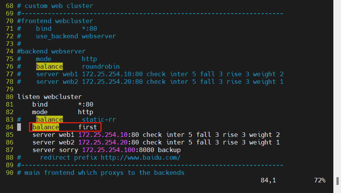
Task: Click the word 'backup' on line 87
Action: tap(169, 150)
